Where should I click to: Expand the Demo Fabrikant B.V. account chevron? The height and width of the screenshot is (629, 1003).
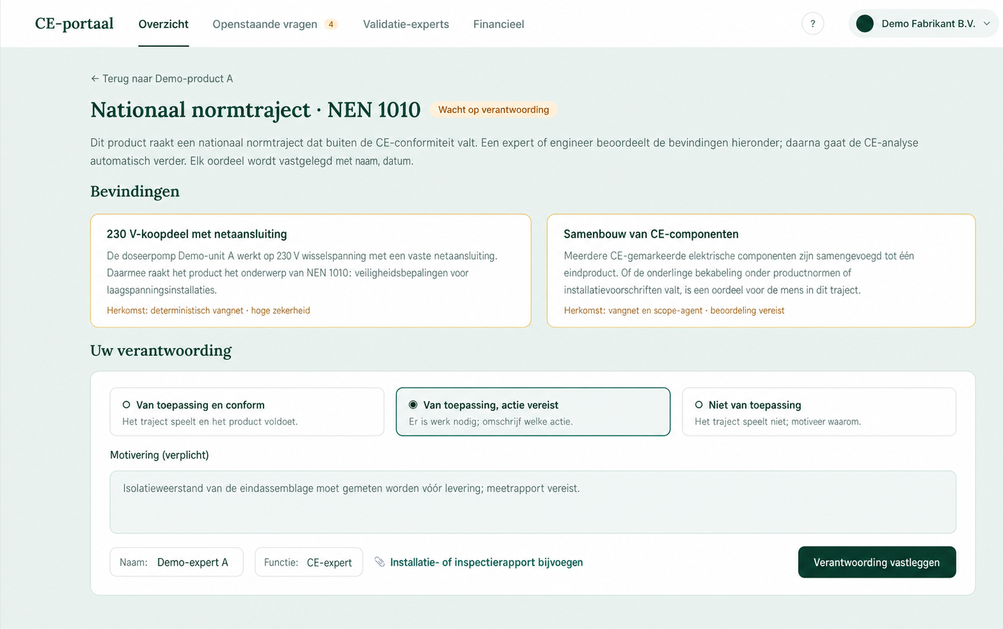(x=987, y=23)
